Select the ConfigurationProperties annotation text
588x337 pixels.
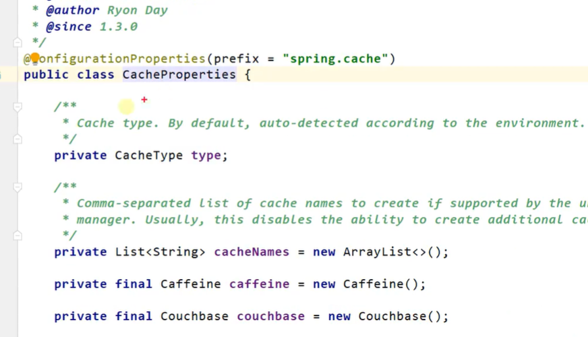[115, 59]
